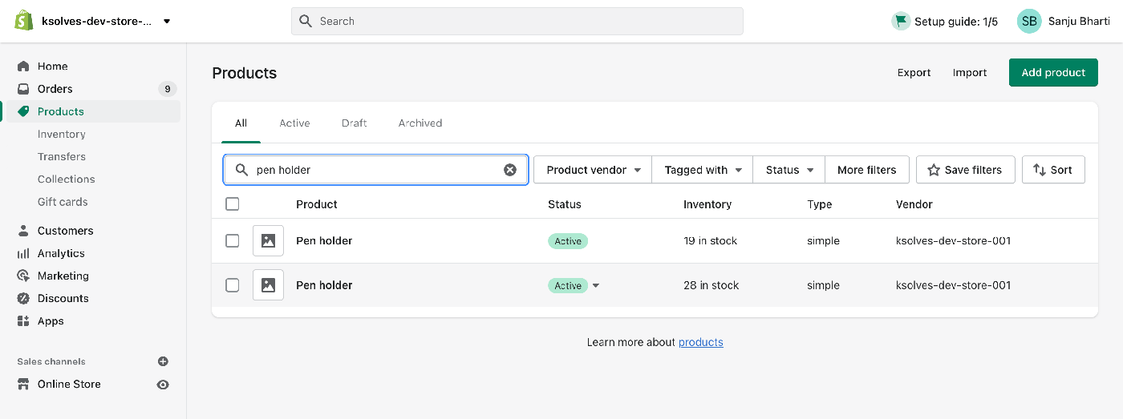Open Collections in the sidebar
This screenshot has height=419, width=1123.
[x=67, y=179]
